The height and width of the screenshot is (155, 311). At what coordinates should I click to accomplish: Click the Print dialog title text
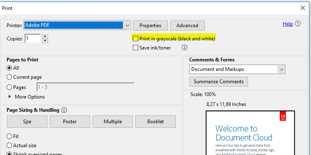[7, 8]
